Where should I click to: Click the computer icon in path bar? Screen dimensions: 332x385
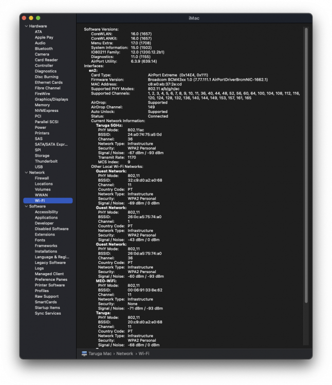(x=84, y=354)
